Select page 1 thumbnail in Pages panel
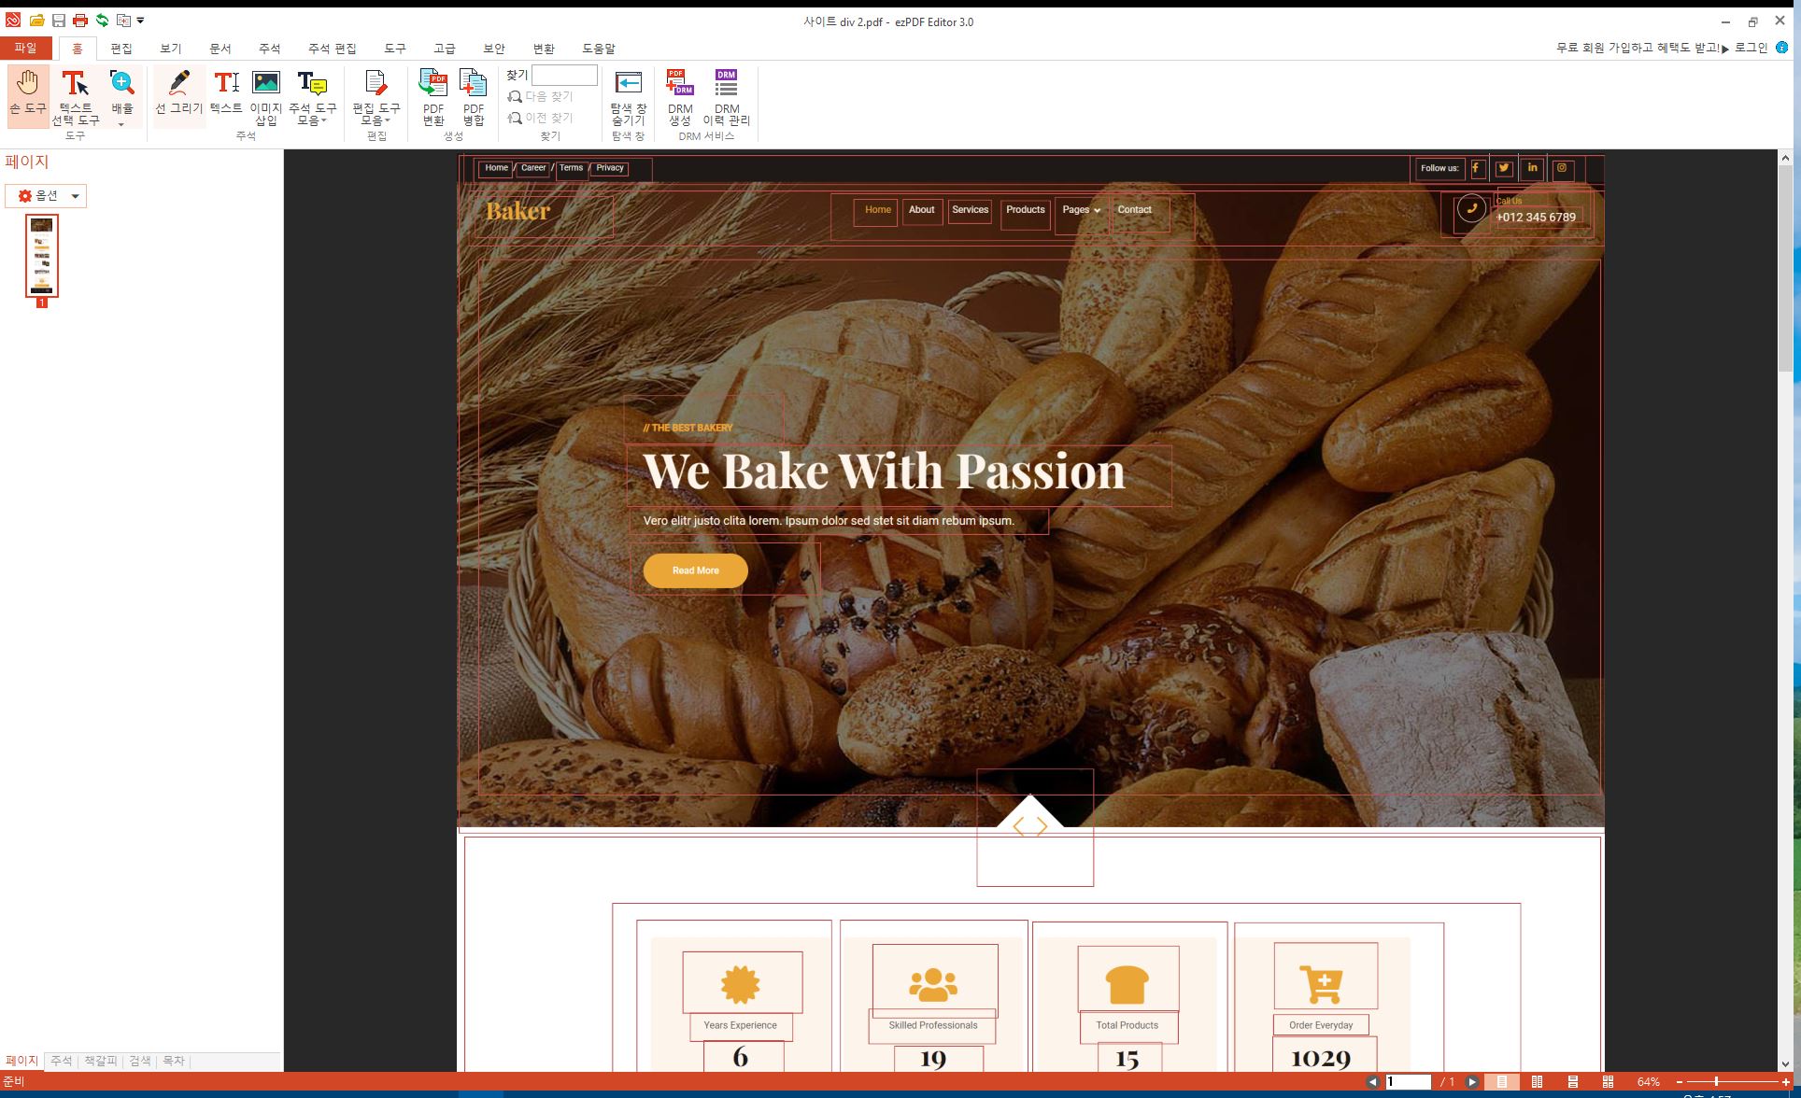The height and width of the screenshot is (1098, 1801). (x=42, y=255)
